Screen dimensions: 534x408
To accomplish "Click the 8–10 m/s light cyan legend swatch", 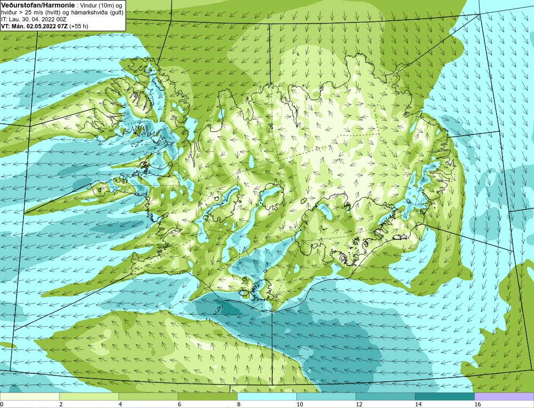I will [266, 396].
